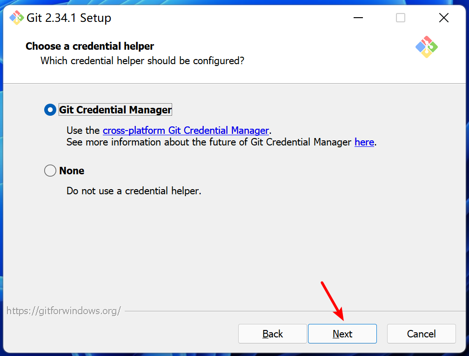Cancel the Git setup
The width and height of the screenshot is (469, 356).
pyautogui.click(x=421, y=334)
